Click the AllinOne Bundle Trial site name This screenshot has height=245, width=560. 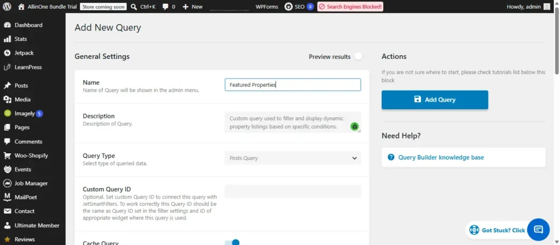tap(52, 7)
